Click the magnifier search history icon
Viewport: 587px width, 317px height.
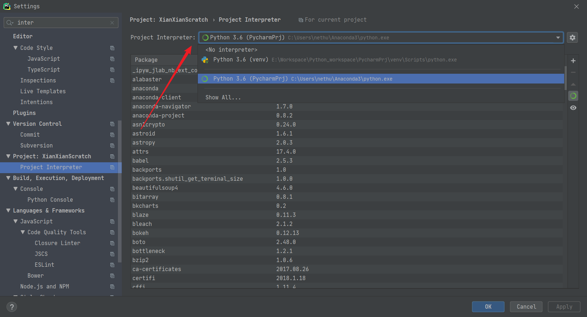10,23
